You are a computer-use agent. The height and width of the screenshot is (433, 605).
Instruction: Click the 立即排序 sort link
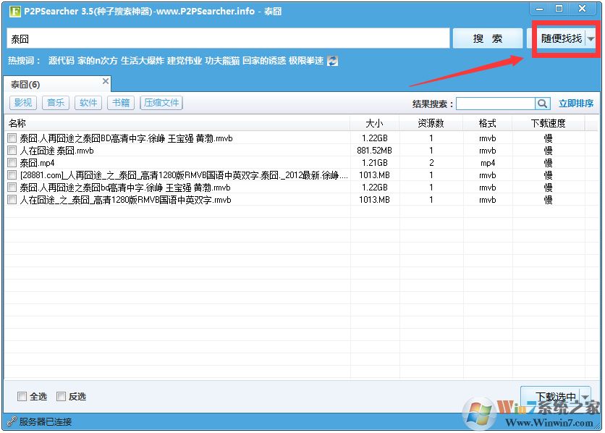click(577, 103)
